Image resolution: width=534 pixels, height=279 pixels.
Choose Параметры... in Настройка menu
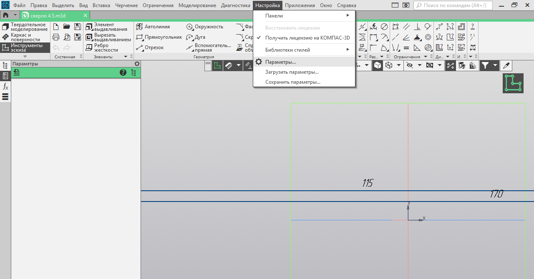point(304,62)
